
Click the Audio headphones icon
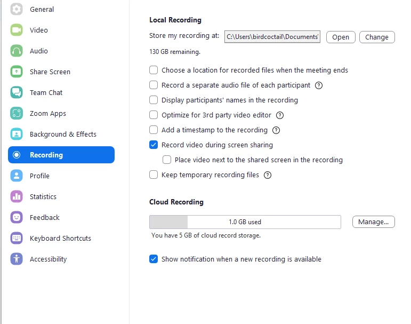pos(17,51)
